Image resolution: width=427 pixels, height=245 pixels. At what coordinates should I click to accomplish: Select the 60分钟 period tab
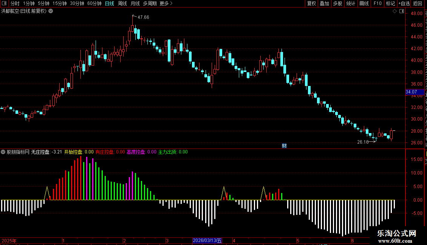click(94, 3)
